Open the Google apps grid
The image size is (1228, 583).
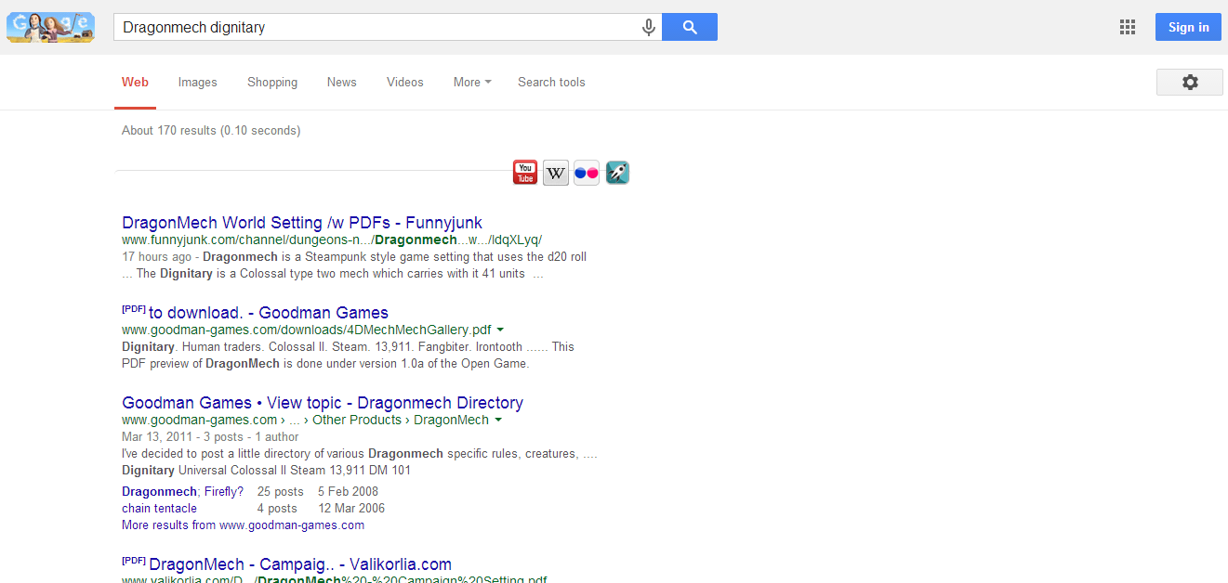pos(1128,27)
